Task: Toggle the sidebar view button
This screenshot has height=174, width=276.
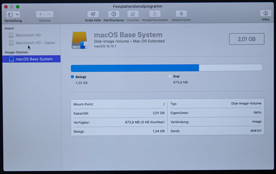Action: (x=10, y=14)
